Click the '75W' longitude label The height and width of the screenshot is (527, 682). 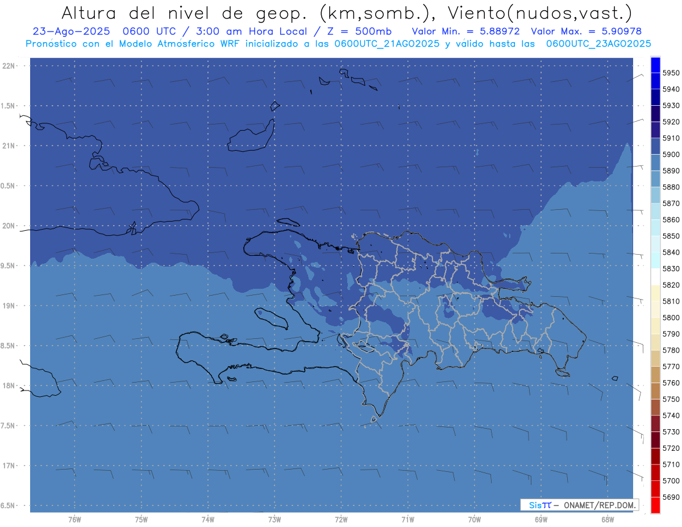tap(142, 520)
